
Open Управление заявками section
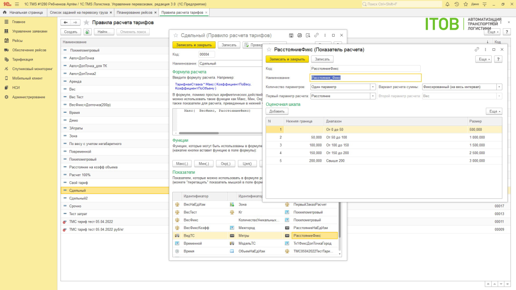click(30, 31)
